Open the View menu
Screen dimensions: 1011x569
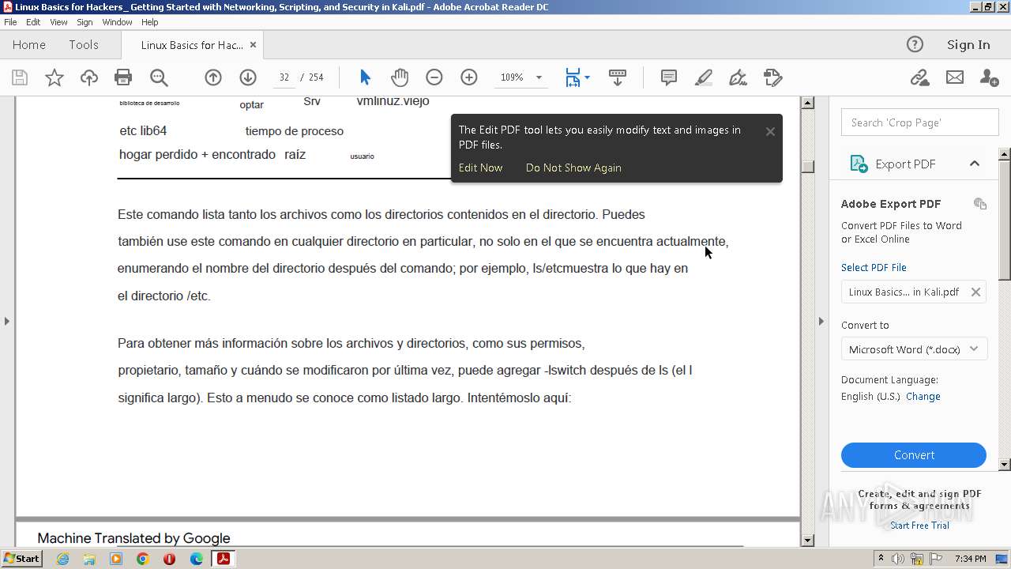point(58,22)
